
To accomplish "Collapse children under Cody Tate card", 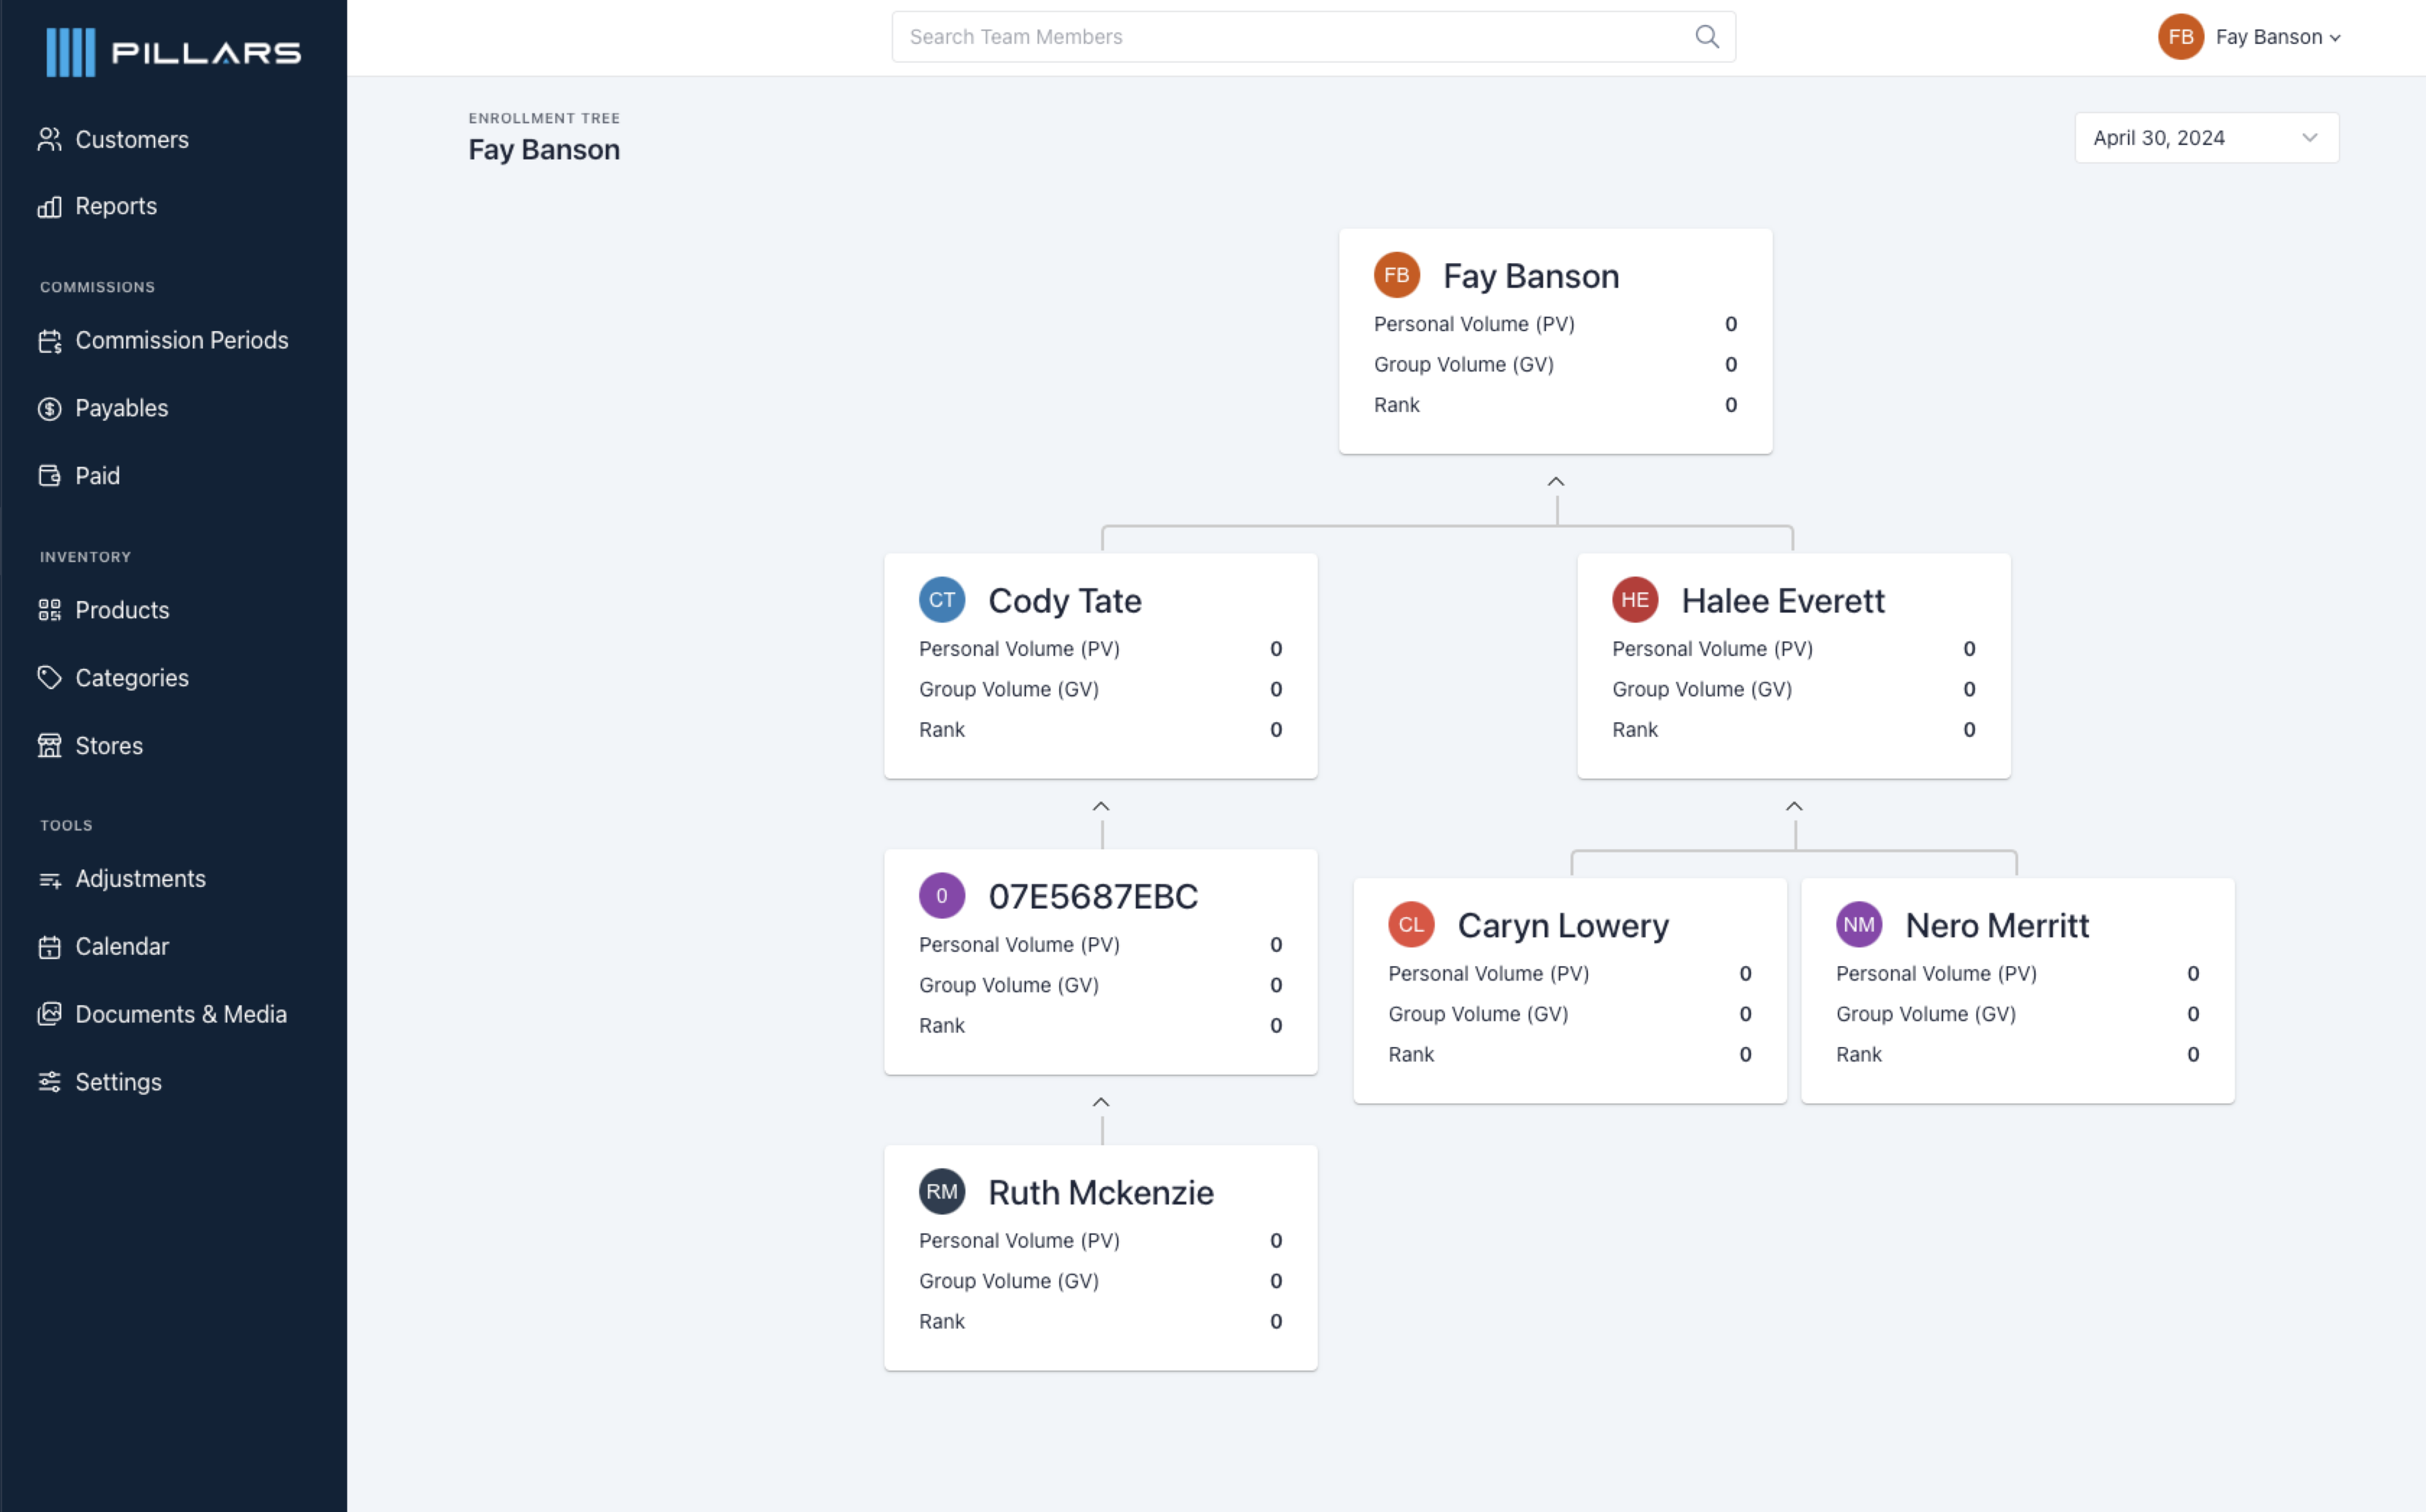I will [x=1101, y=807].
